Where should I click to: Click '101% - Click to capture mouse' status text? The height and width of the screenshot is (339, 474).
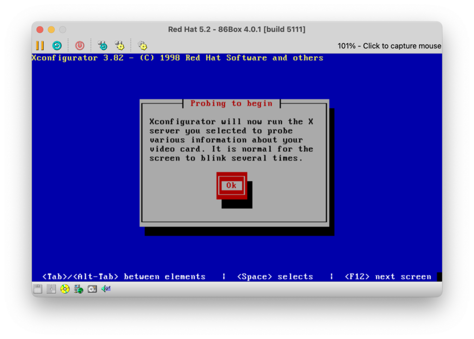tap(389, 46)
